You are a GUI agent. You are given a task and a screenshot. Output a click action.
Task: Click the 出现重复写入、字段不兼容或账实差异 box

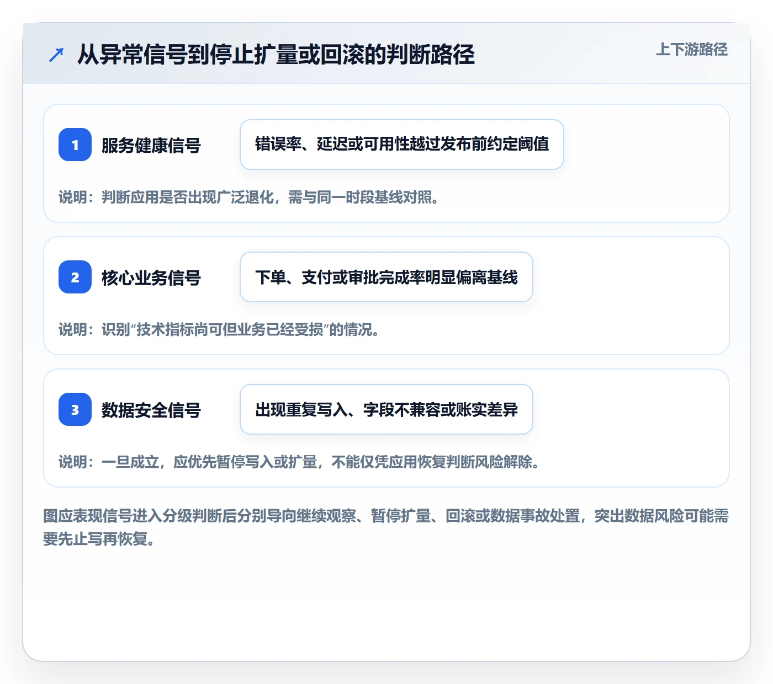[x=386, y=409]
